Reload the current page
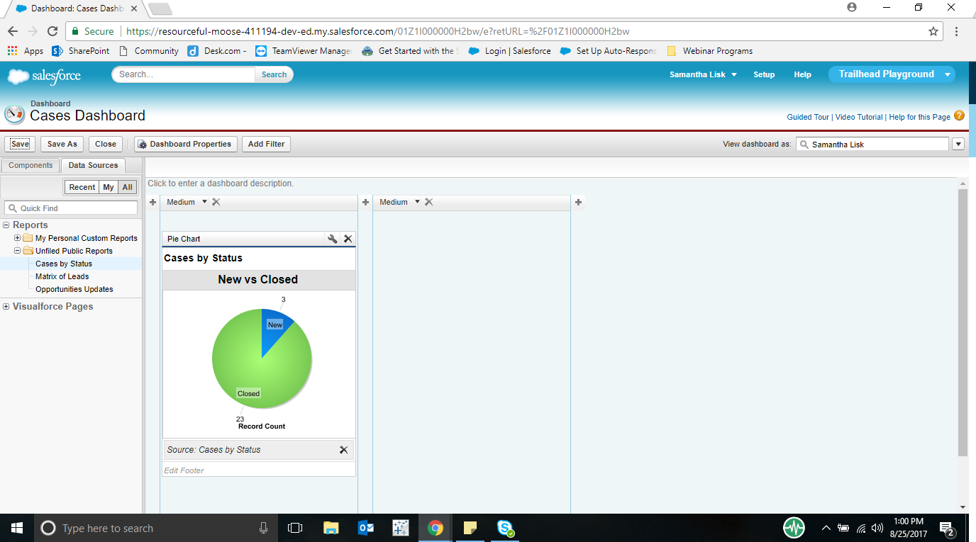This screenshot has width=976, height=542. (x=52, y=31)
